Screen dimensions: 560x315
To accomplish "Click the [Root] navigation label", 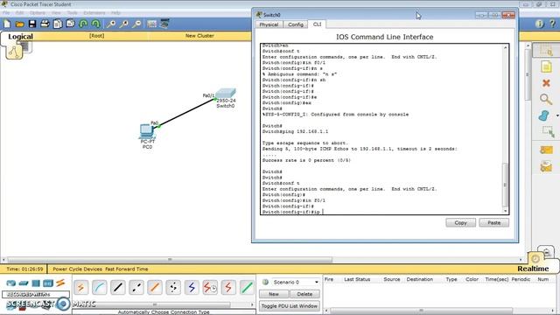I will point(96,36).
